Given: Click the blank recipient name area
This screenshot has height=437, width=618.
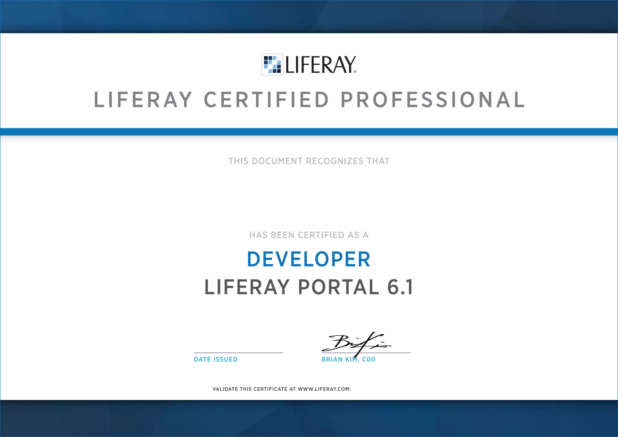Looking at the screenshot, I should (309, 198).
